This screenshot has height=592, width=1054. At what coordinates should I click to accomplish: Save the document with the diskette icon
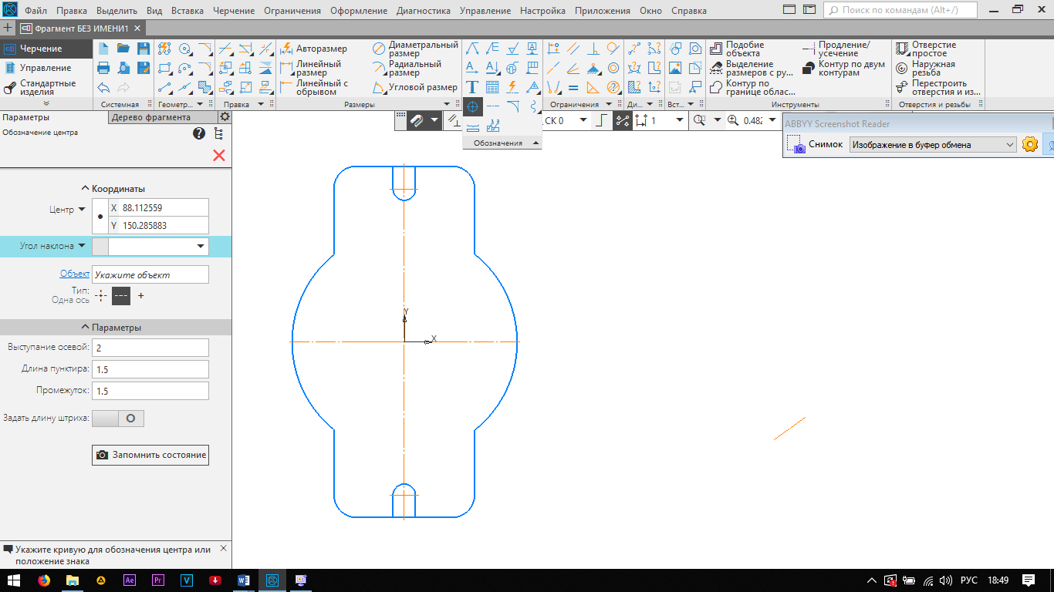(x=143, y=48)
